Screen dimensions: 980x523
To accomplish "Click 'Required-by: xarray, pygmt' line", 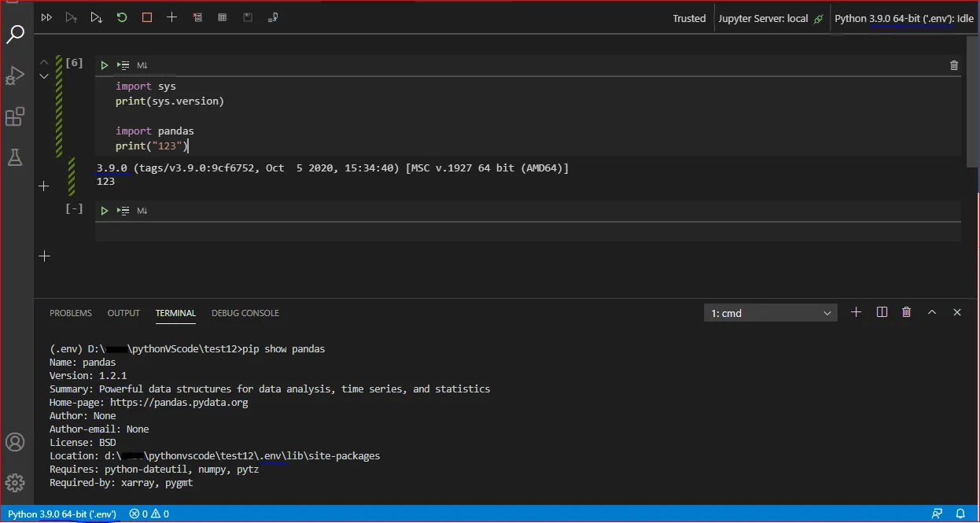I will point(121,482).
